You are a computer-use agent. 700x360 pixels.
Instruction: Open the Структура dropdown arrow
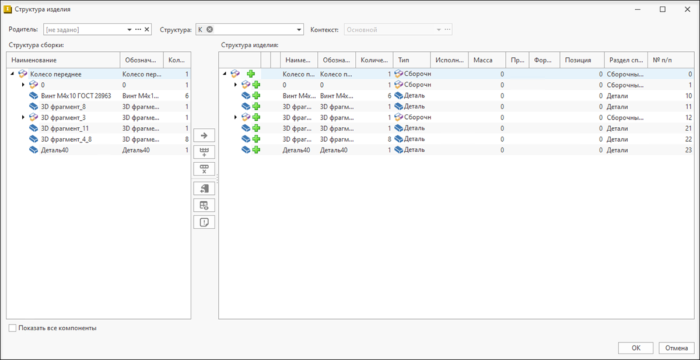pos(299,29)
